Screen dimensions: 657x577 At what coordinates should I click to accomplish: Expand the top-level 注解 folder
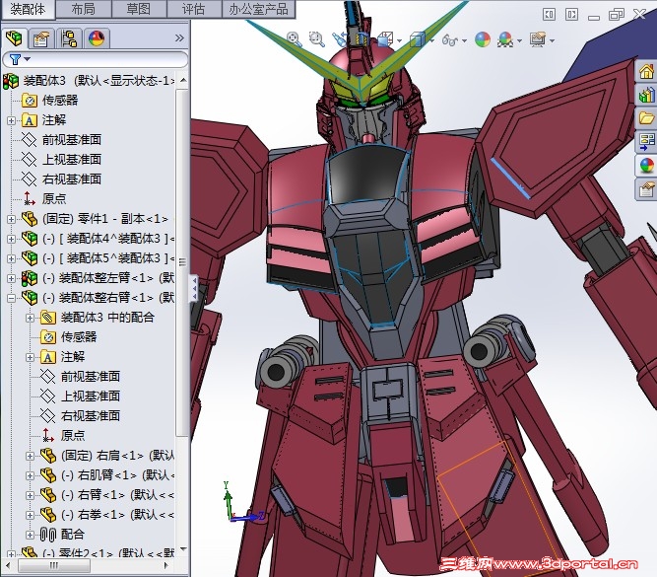click(x=11, y=121)
